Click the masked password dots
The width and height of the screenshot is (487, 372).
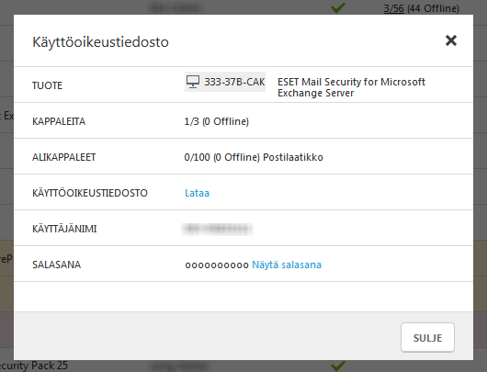tap(217, 265)
